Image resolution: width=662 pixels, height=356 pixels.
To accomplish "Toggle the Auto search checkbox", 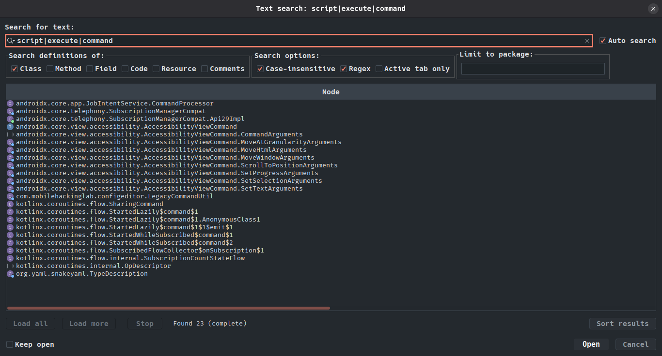I will click(x=603, y=41).
